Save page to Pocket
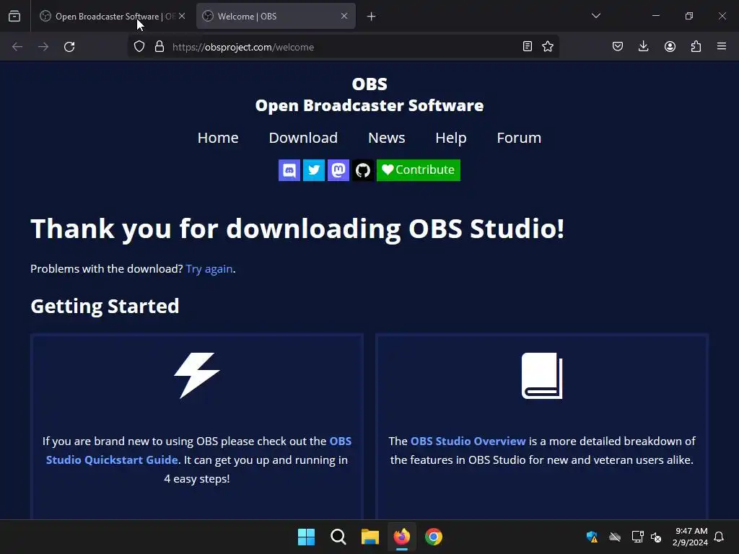Viewport: 739px width, 554px height. [x=618, y=46]
